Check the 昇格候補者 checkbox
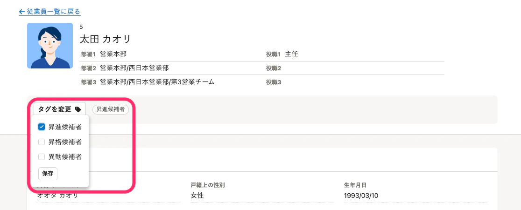This screenshot has width=521, height=210. point(42,142)
